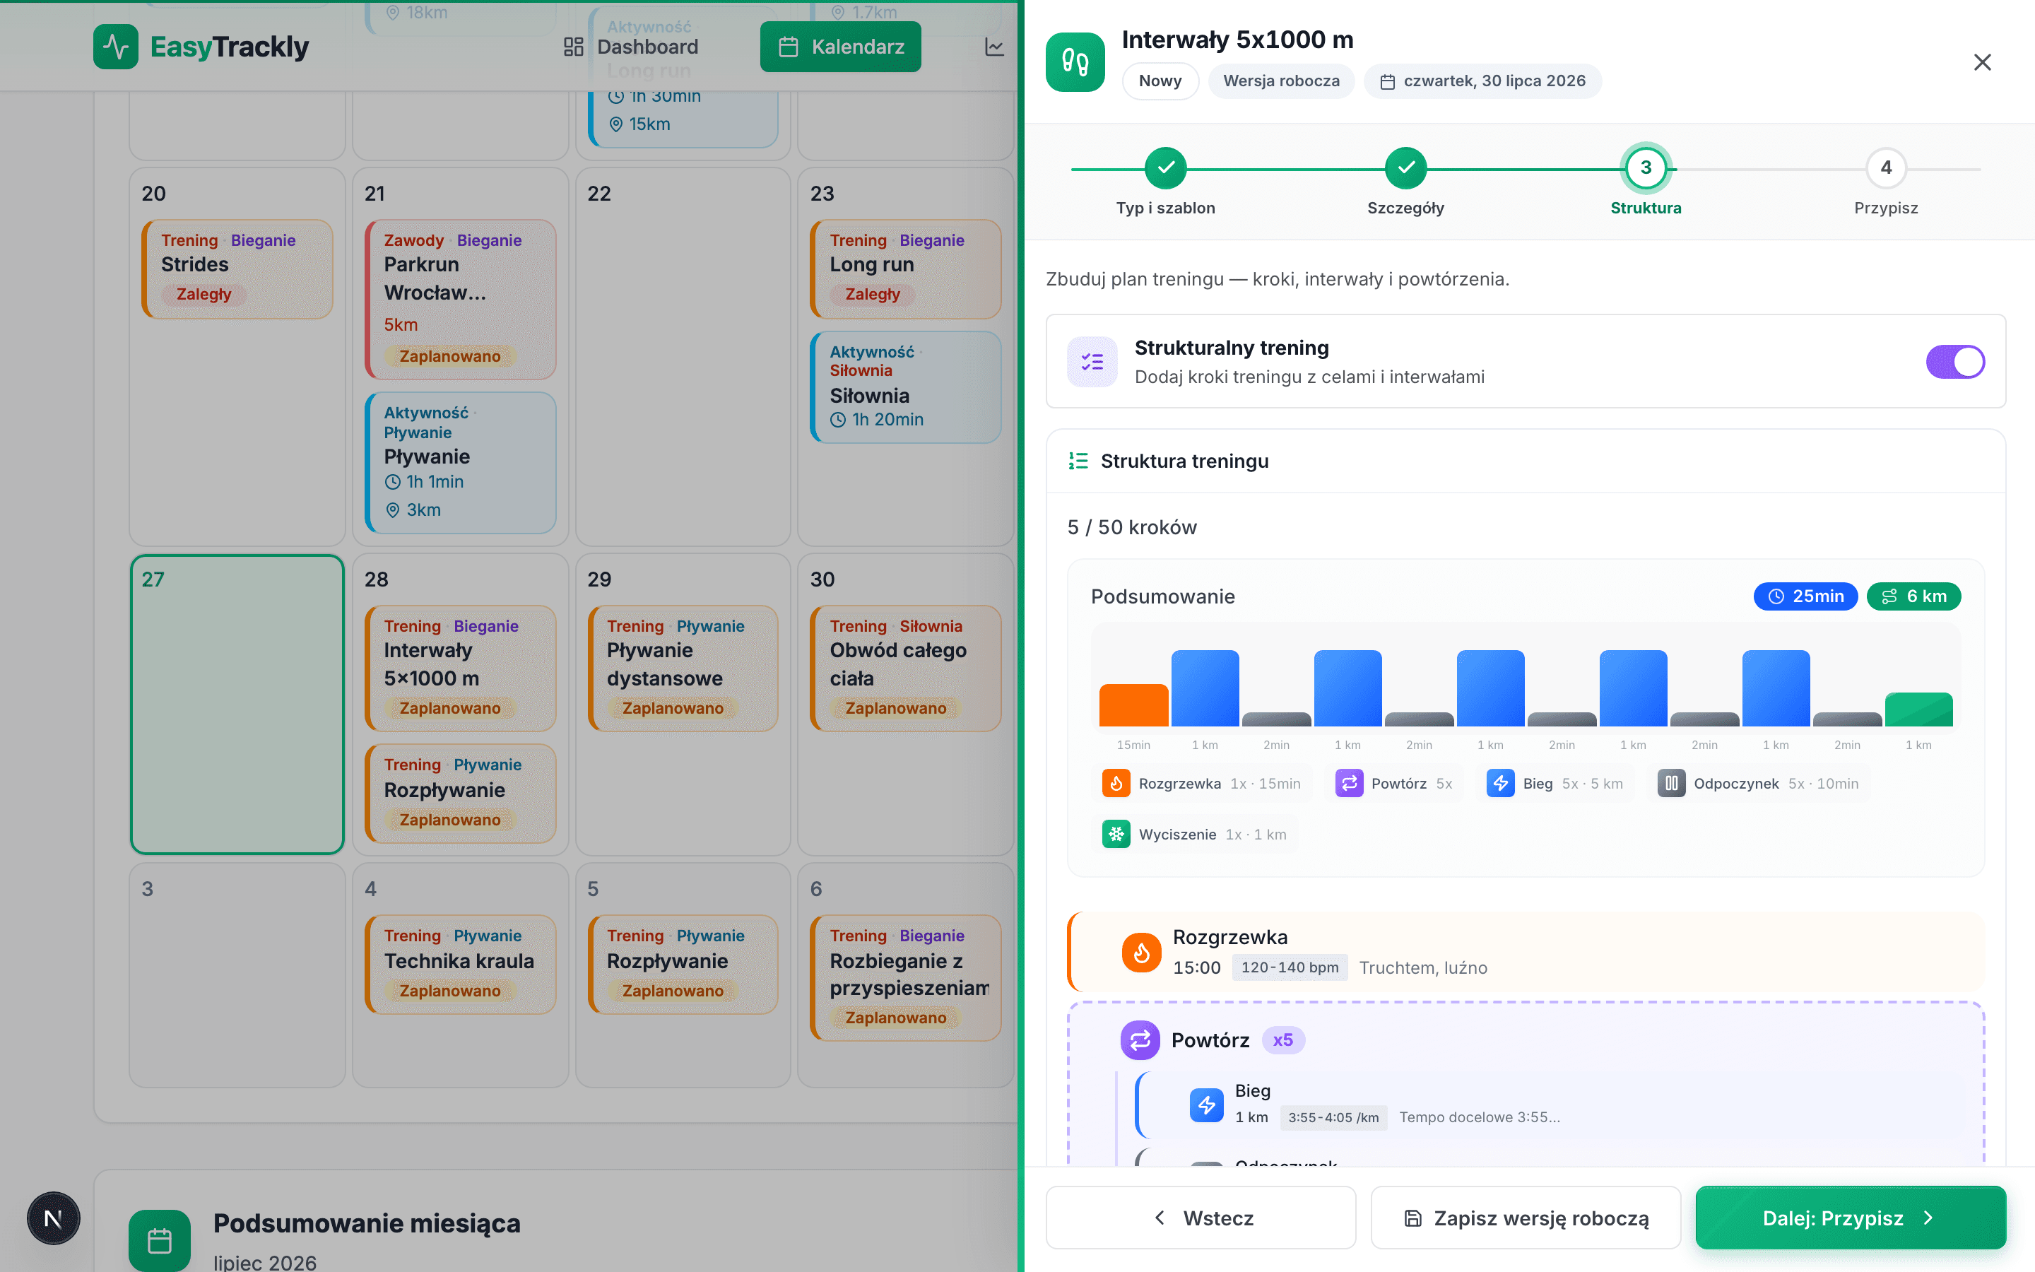Image resolution: width=2035 pixels, height=1272 pixels.
Task: Open the Rozpływanie card on day 28
Action: tap(460, 794)
